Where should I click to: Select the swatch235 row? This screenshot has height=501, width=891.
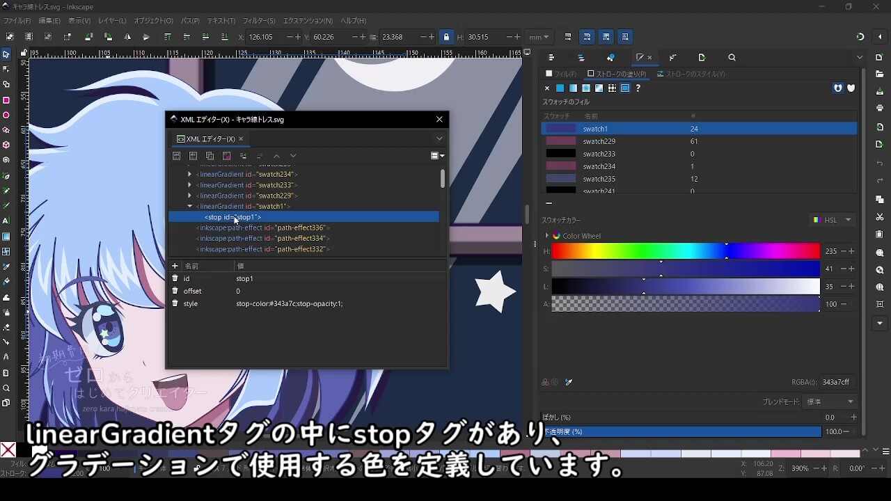699,179
